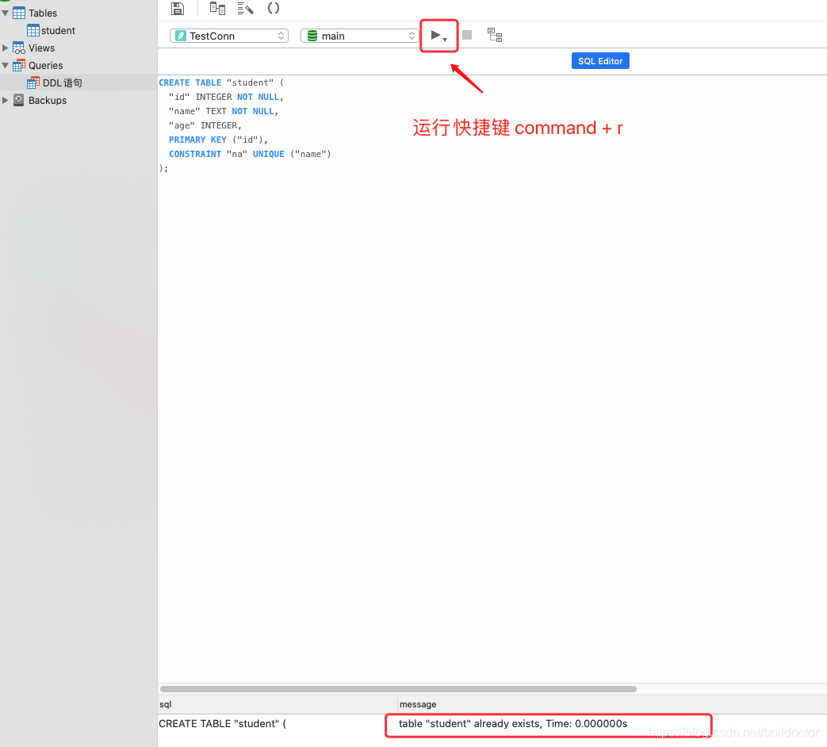The image size is (827, 747).
Task: Click the Stop square button
Action: tap(467, 35)
